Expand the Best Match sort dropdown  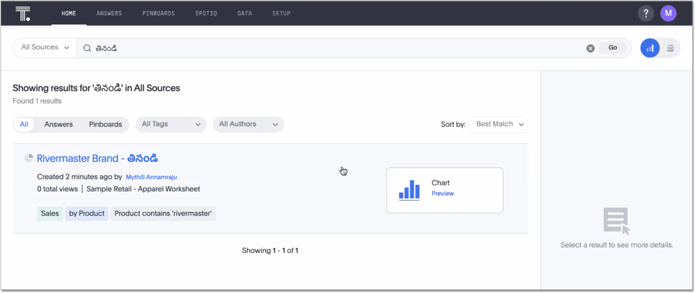(498, 124)
